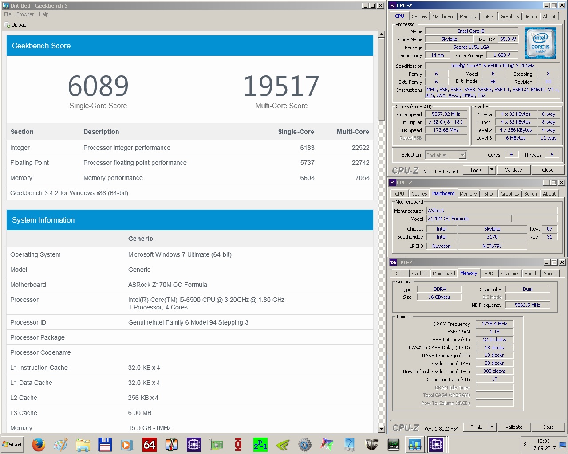Click the pinned purple CPU-Z chip icon
Image resolution: width=568 pixels, height=454 pixels.
click(x=194, y=444)
